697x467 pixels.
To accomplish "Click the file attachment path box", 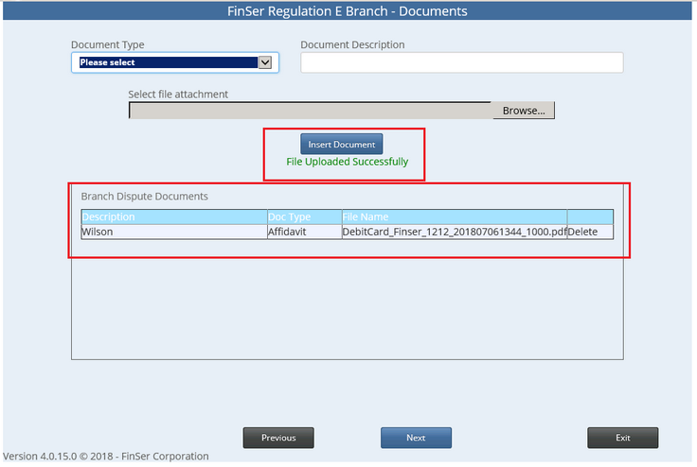I will point(311,111).
